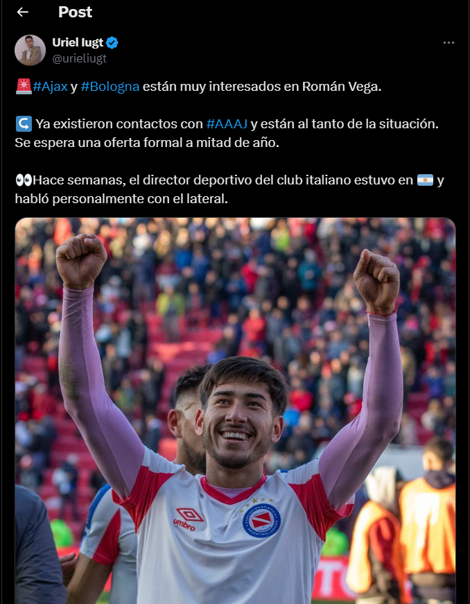Click the eyes emoji

point(24,180)
